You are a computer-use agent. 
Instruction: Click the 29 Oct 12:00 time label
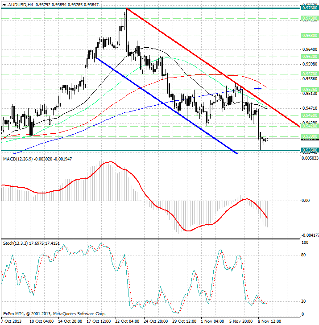[184, 321]
